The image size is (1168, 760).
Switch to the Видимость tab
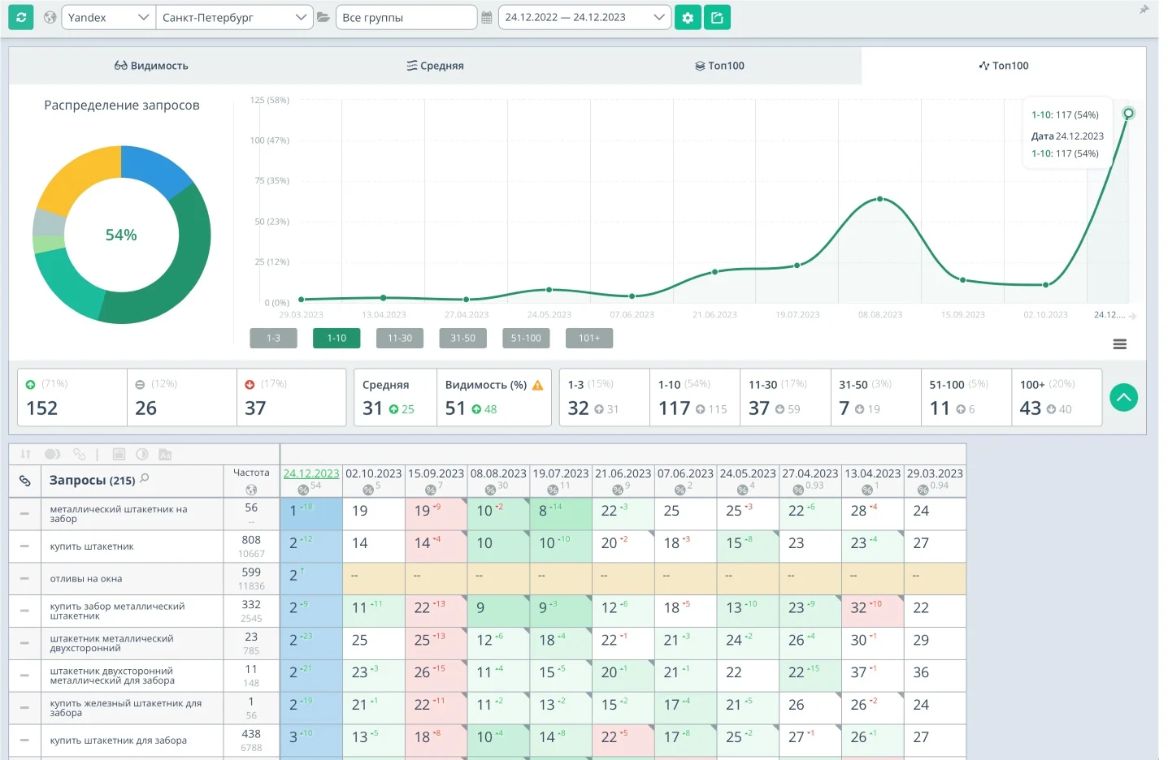(x=151, y=66)
